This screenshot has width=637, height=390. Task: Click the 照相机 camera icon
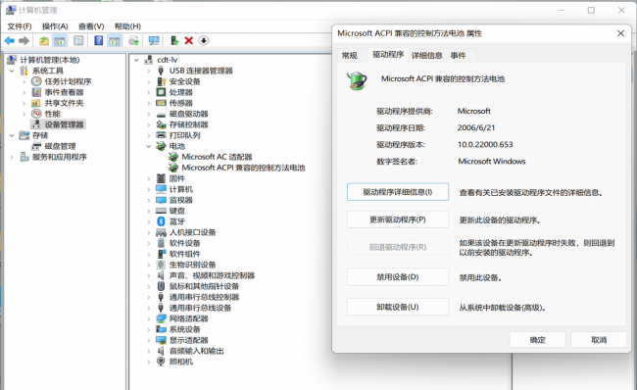click(161, 362)
